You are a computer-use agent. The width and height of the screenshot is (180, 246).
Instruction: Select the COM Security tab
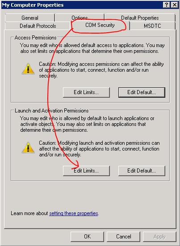coord(100,25)
